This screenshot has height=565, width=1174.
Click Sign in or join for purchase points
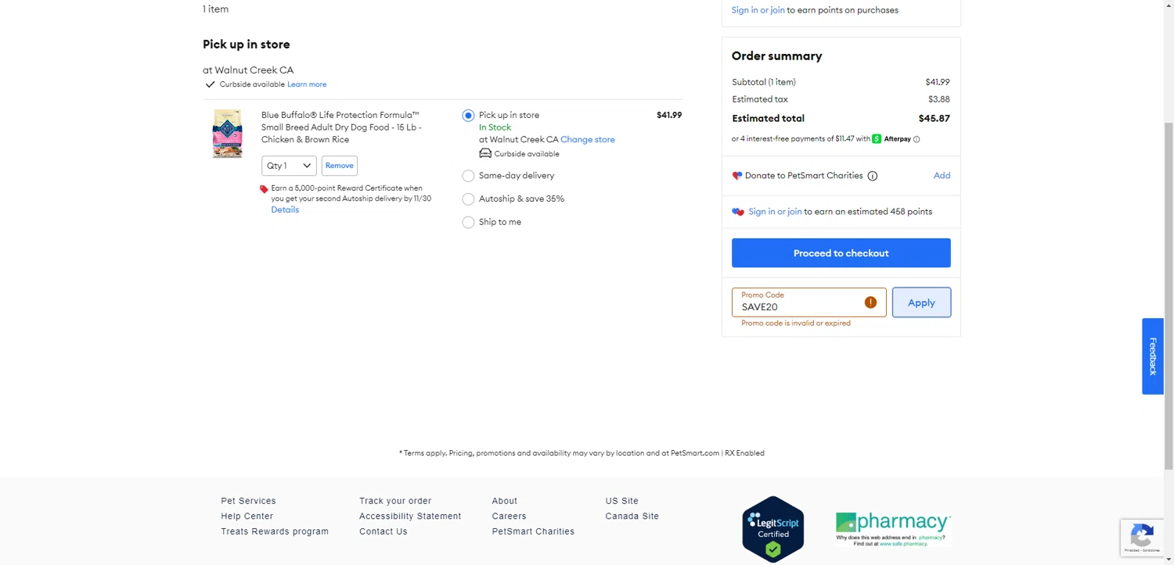click(x=758, y=10)
